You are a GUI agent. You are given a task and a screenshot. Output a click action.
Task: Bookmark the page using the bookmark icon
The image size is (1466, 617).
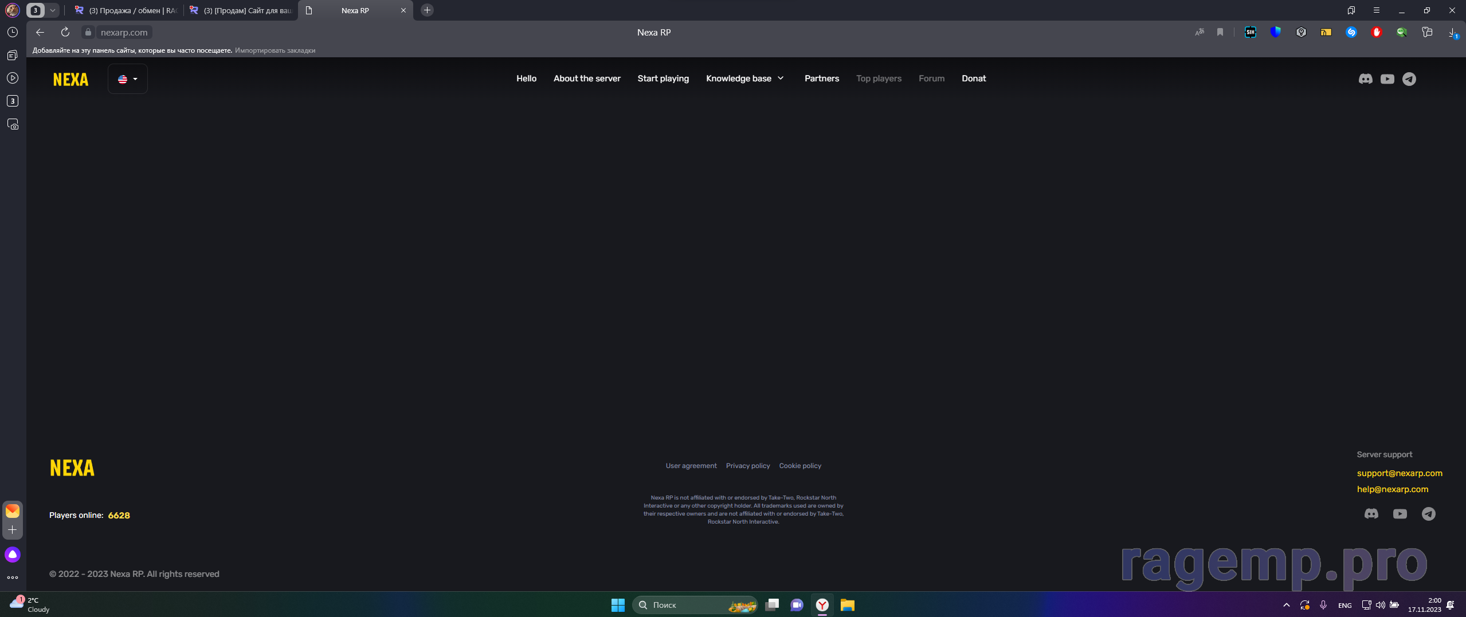[x=1220, y=33]
